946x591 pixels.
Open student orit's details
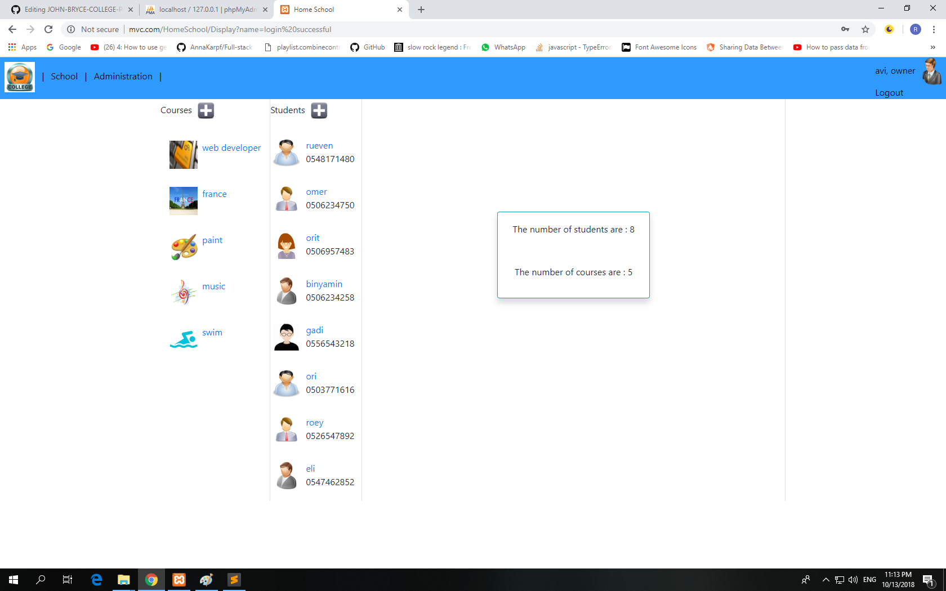point(313,238)
